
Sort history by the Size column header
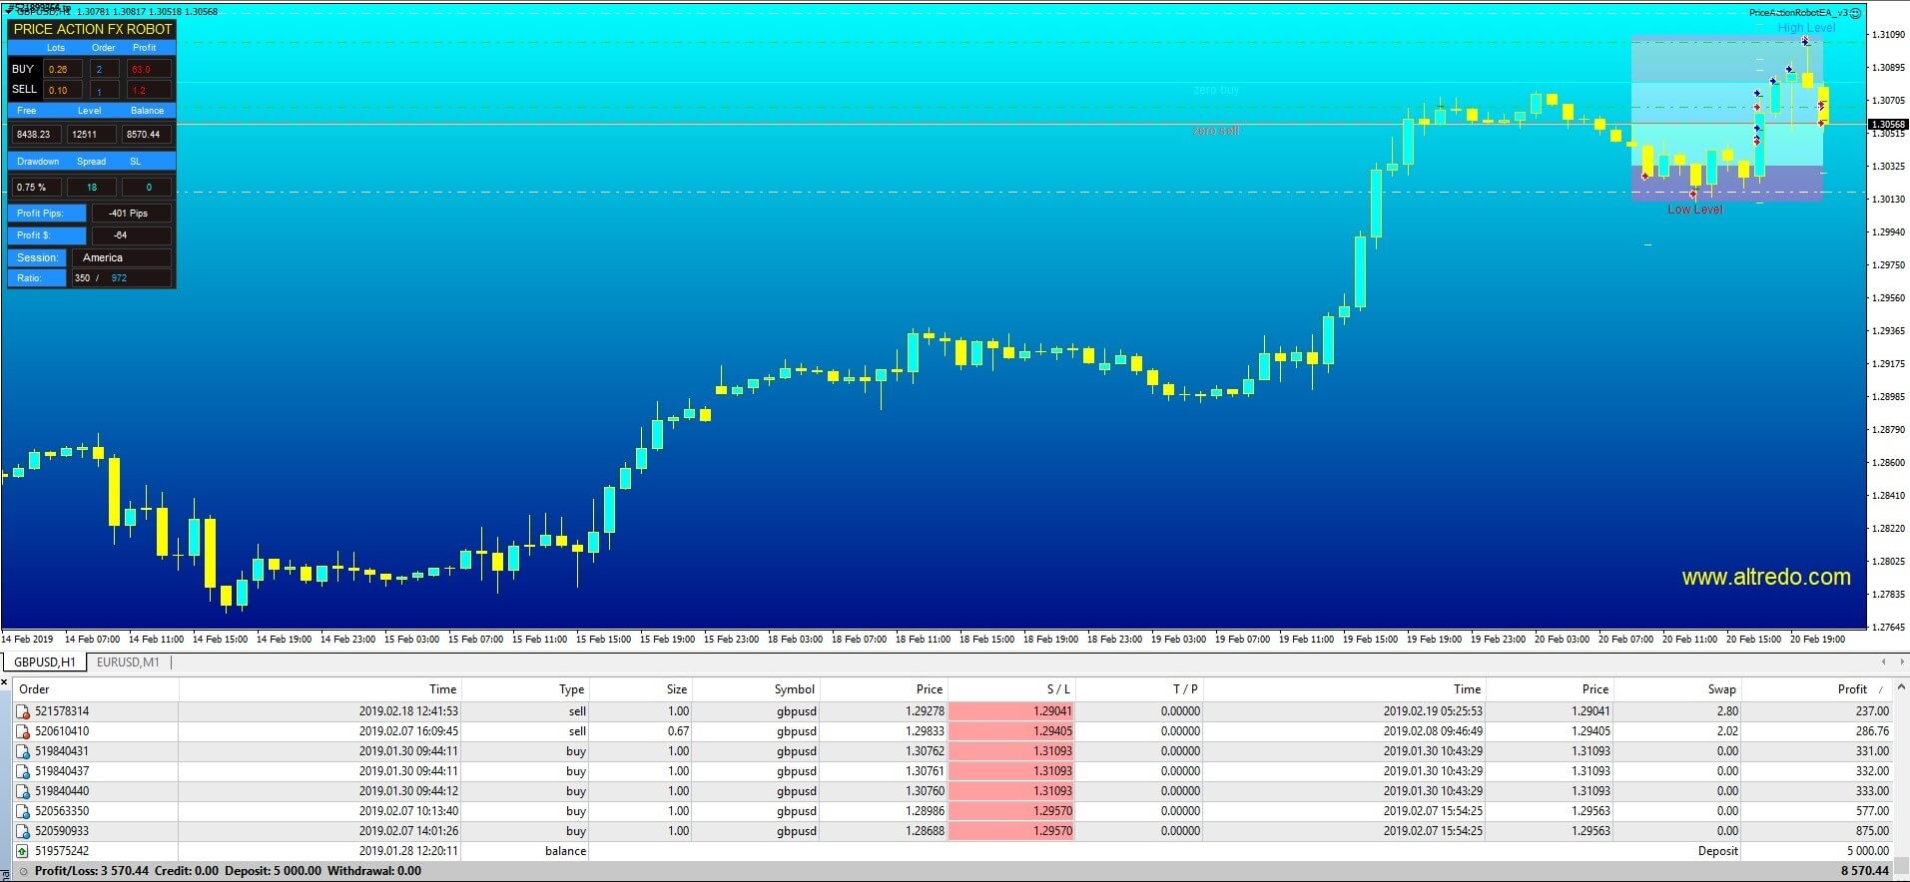[677, 689]
